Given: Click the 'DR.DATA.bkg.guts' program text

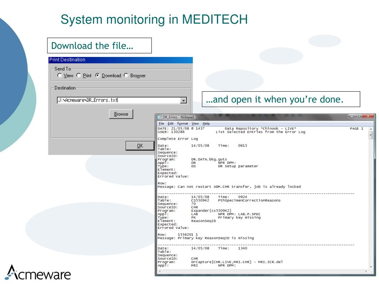Looking at the screenshot, I should tap(209, 159).
